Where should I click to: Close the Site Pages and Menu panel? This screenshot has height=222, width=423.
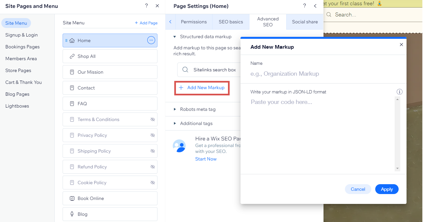click(x=157, y=6)
